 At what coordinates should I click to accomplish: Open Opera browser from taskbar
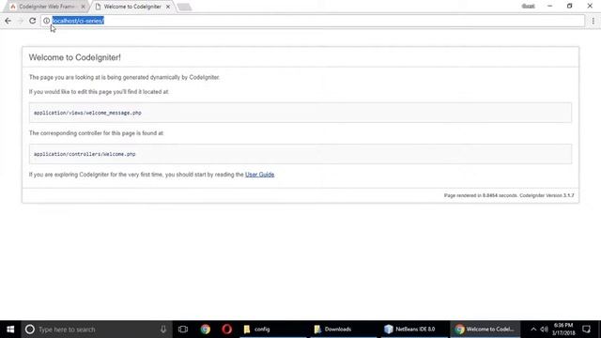[x=226, y=330]
